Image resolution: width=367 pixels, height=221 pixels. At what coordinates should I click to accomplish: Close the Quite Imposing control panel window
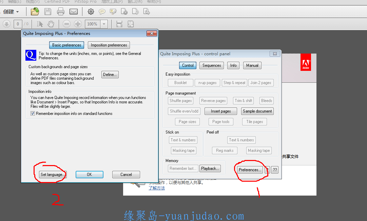tap(275, 54)
